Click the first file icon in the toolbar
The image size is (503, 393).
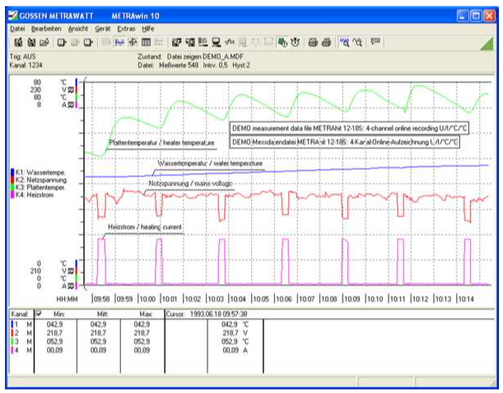[x=18, y=42]
